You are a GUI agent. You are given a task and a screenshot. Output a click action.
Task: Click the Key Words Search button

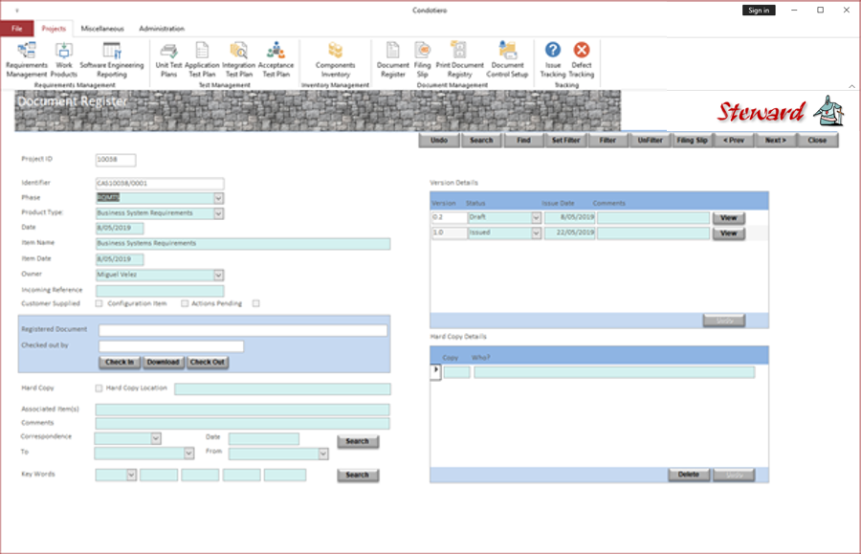pyautogui.click(x=358, y=475)
